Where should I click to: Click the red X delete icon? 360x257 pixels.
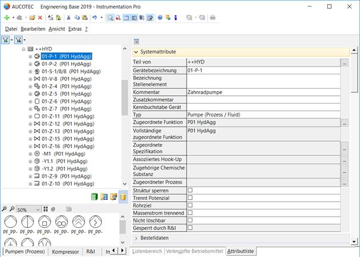coord(40,18)
